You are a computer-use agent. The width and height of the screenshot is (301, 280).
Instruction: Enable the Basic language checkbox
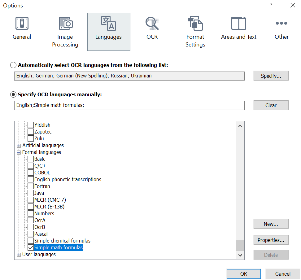click(31, 159)
